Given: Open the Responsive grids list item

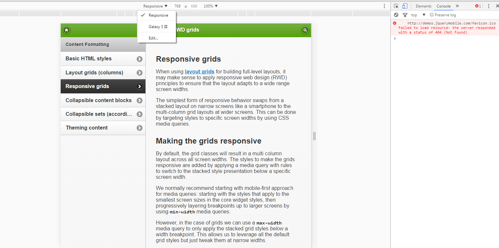Looking at the screenshot, I should [103, 86].
